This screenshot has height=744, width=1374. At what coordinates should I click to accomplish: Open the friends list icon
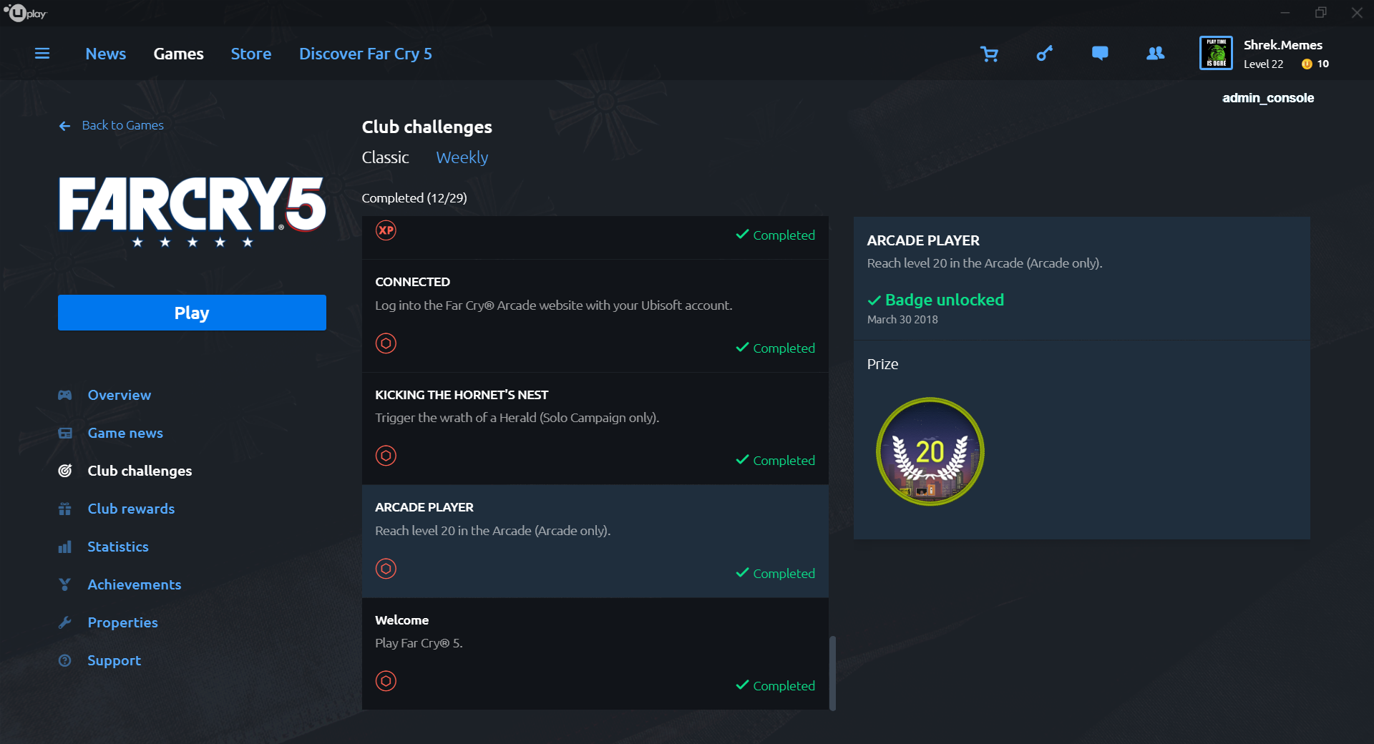pos(1155,54)
